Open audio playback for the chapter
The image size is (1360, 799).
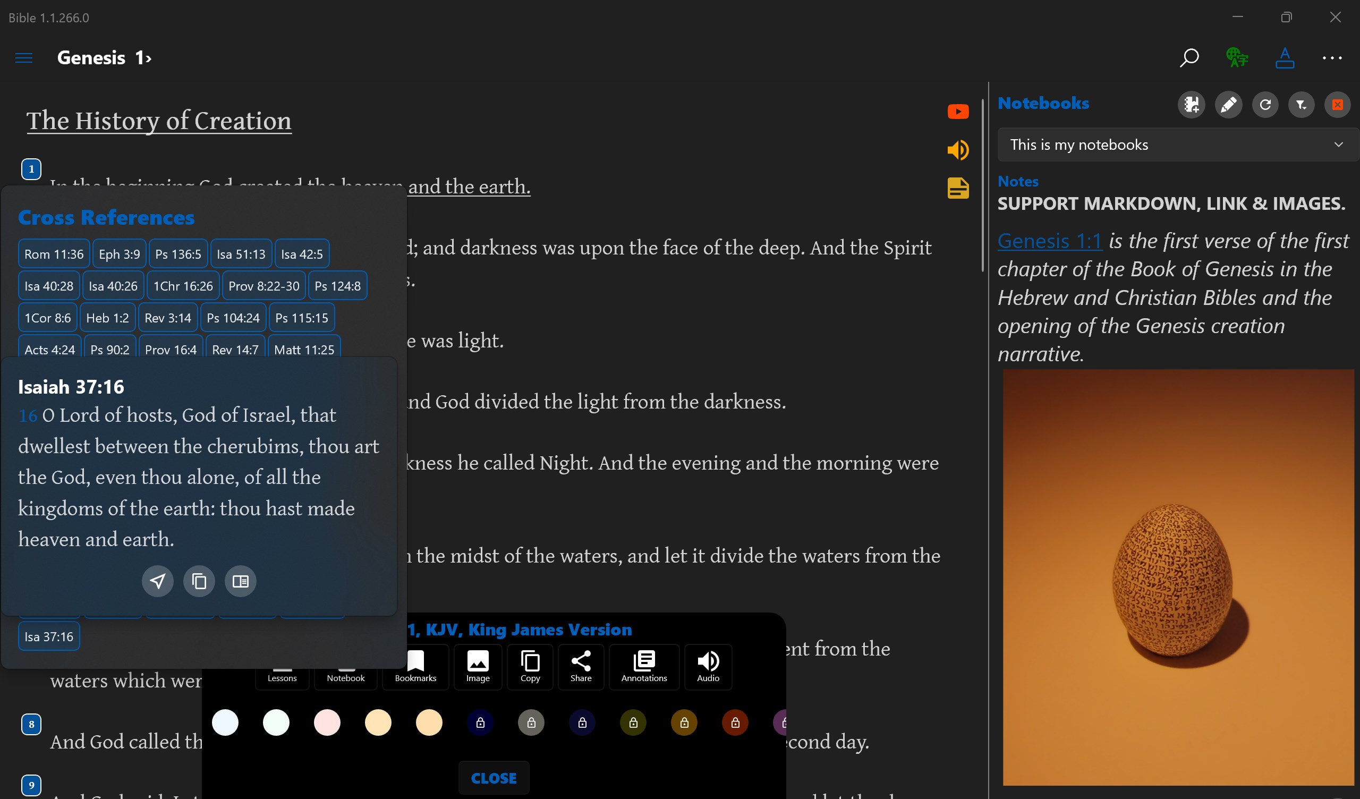[x=958, y=150]
